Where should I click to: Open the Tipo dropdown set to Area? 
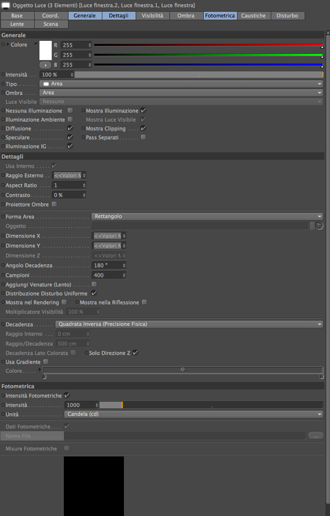click(181, 84)
